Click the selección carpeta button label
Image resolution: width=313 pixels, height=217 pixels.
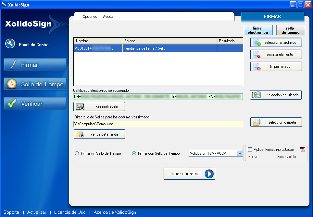click(x=282, y=122)
